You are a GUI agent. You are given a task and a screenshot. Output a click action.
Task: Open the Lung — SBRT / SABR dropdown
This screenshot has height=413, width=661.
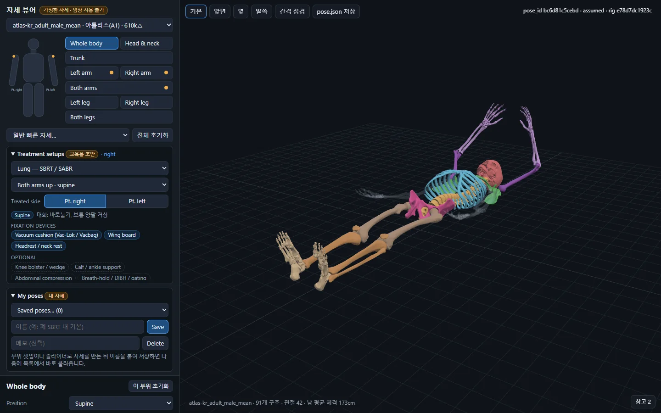point(90,168)
